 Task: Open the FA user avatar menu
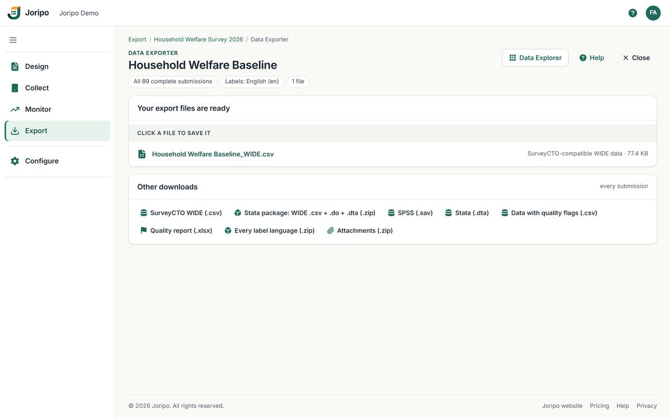[x=653, y=13]
